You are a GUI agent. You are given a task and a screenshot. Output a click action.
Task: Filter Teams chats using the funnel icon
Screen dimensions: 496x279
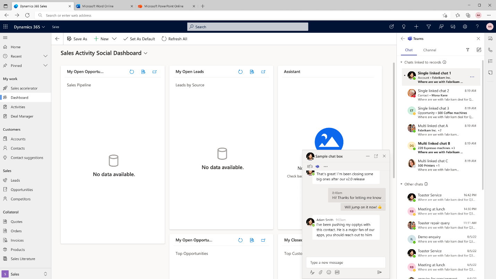[468, 50]
